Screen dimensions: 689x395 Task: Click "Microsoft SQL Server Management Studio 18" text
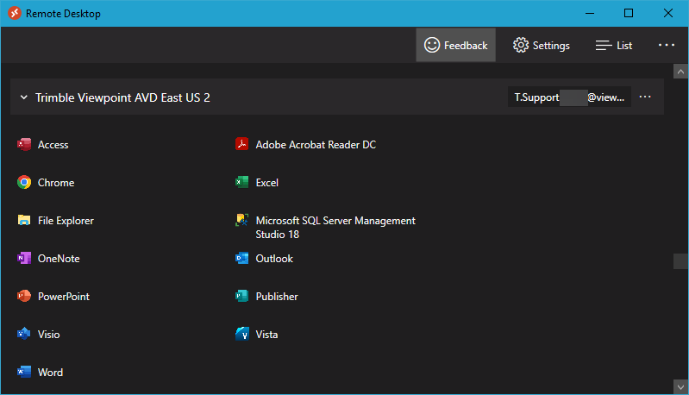[335, 227]
